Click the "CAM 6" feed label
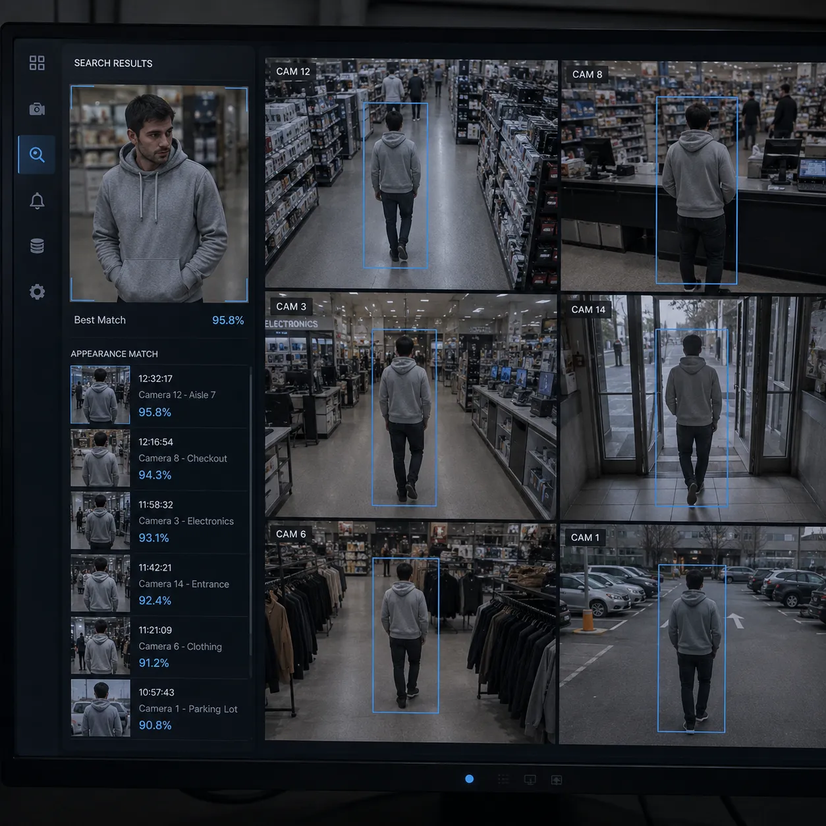 coord(290,534)
